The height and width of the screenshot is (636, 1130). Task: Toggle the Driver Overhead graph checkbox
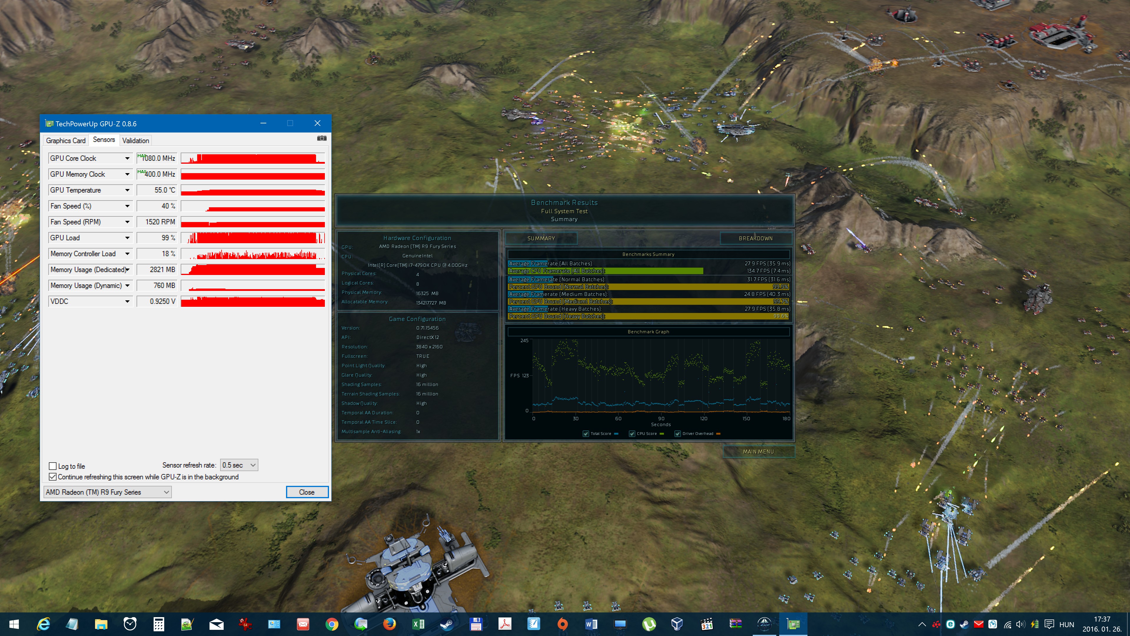coord(677,434)
